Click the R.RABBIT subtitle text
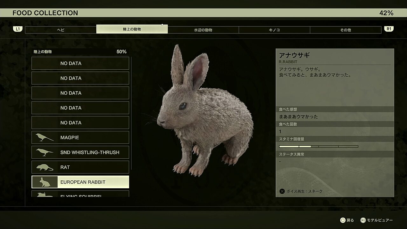Viewport: 407px width, 229px height. [x=288, y=62]
